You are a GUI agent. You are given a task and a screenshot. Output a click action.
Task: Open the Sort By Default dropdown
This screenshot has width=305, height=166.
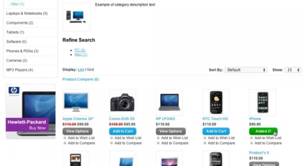(x=246, y=70)
